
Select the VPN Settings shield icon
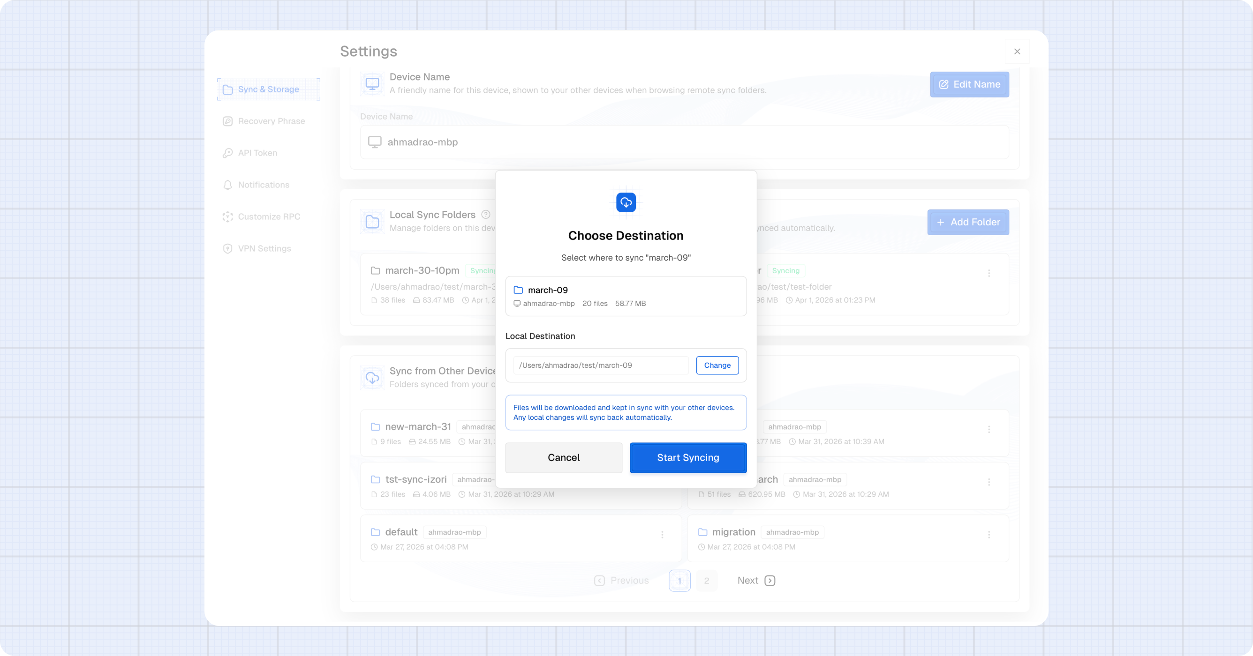point(227,248)
